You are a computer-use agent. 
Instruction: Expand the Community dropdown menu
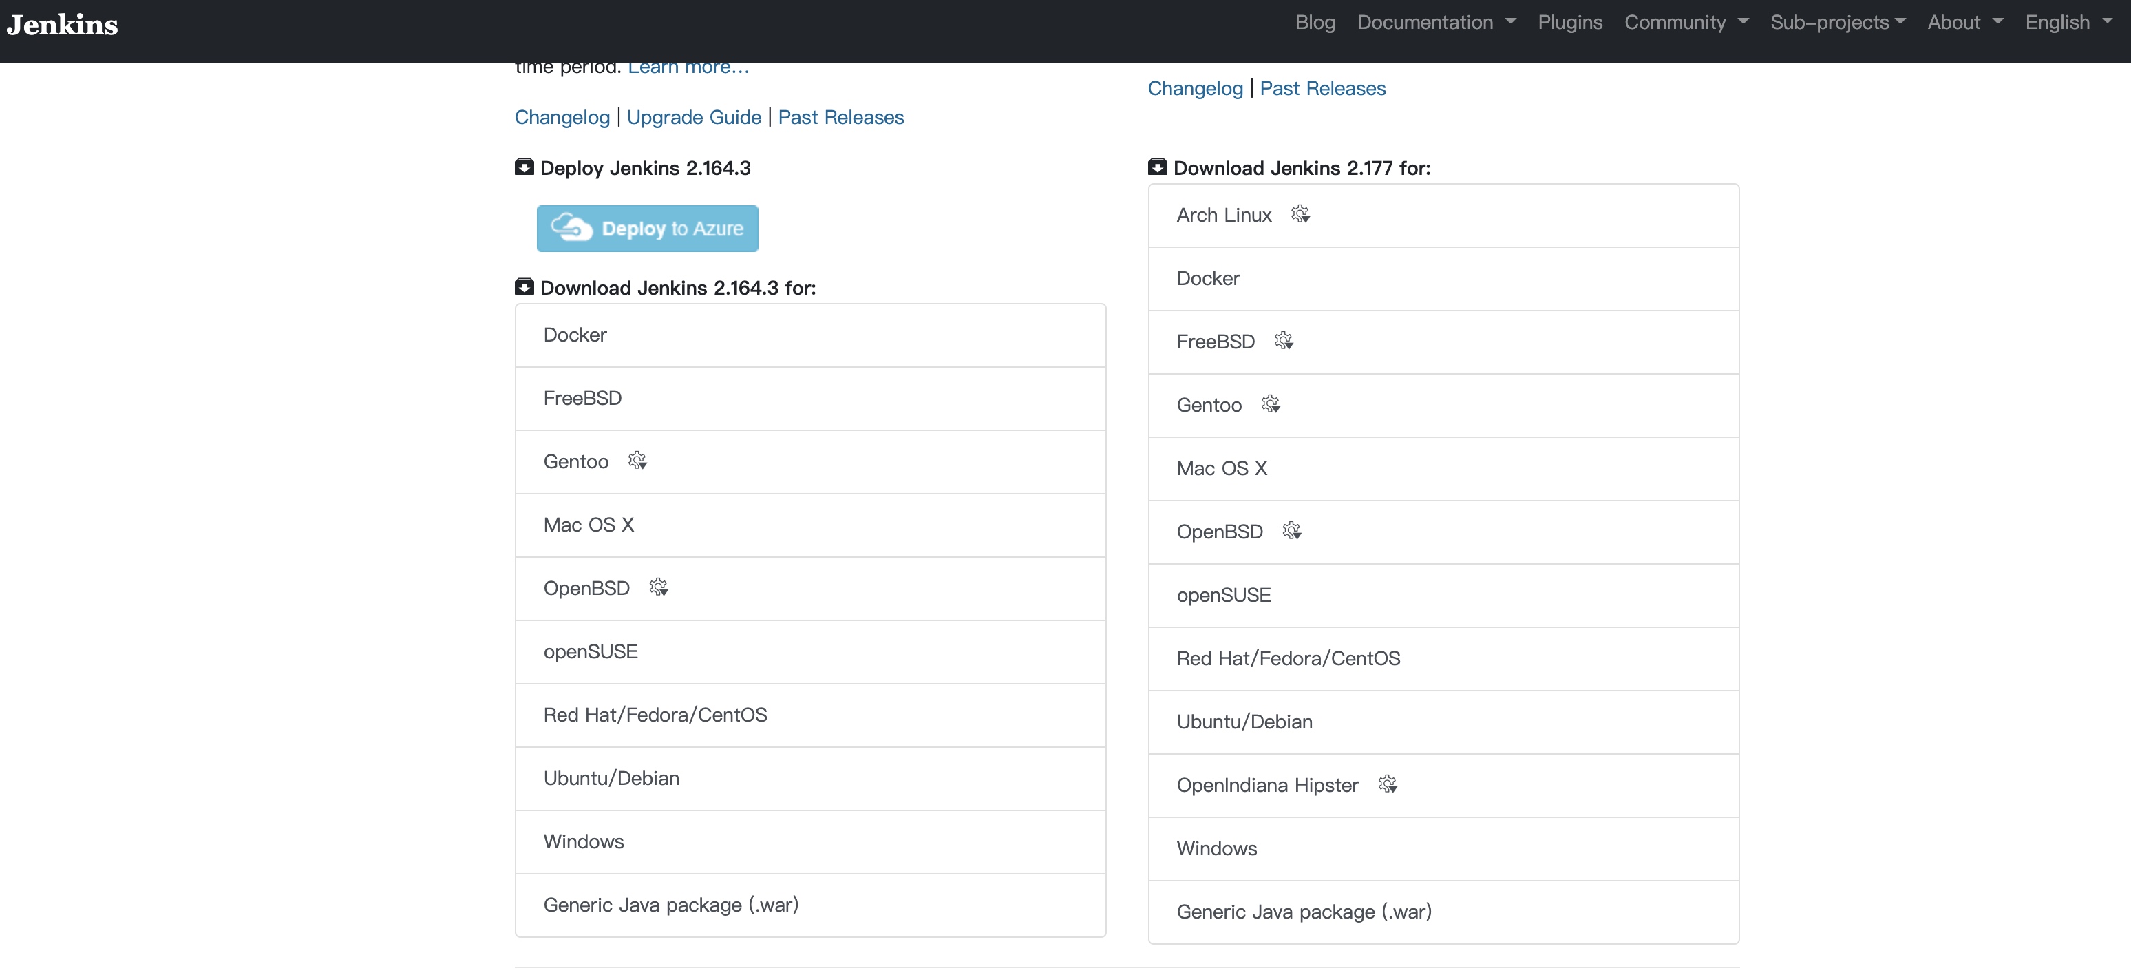(x=1685, y=25)
